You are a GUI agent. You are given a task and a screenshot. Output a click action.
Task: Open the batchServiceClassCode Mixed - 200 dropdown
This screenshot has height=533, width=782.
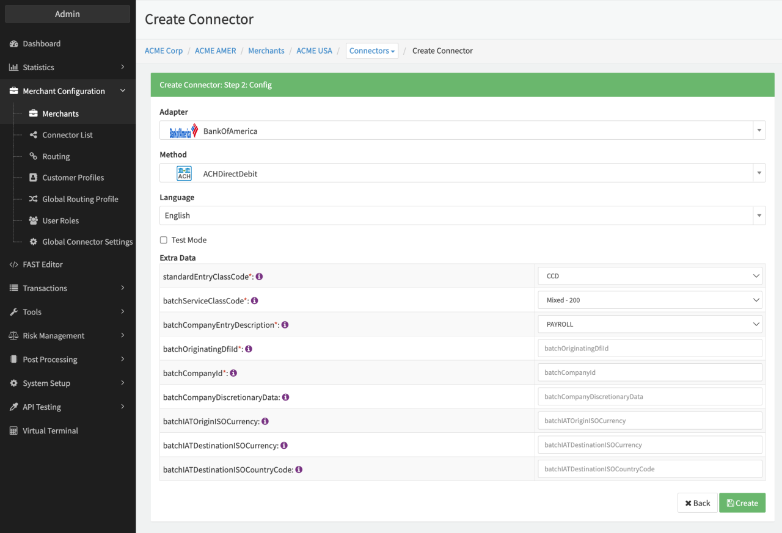[x=649, y=300]
